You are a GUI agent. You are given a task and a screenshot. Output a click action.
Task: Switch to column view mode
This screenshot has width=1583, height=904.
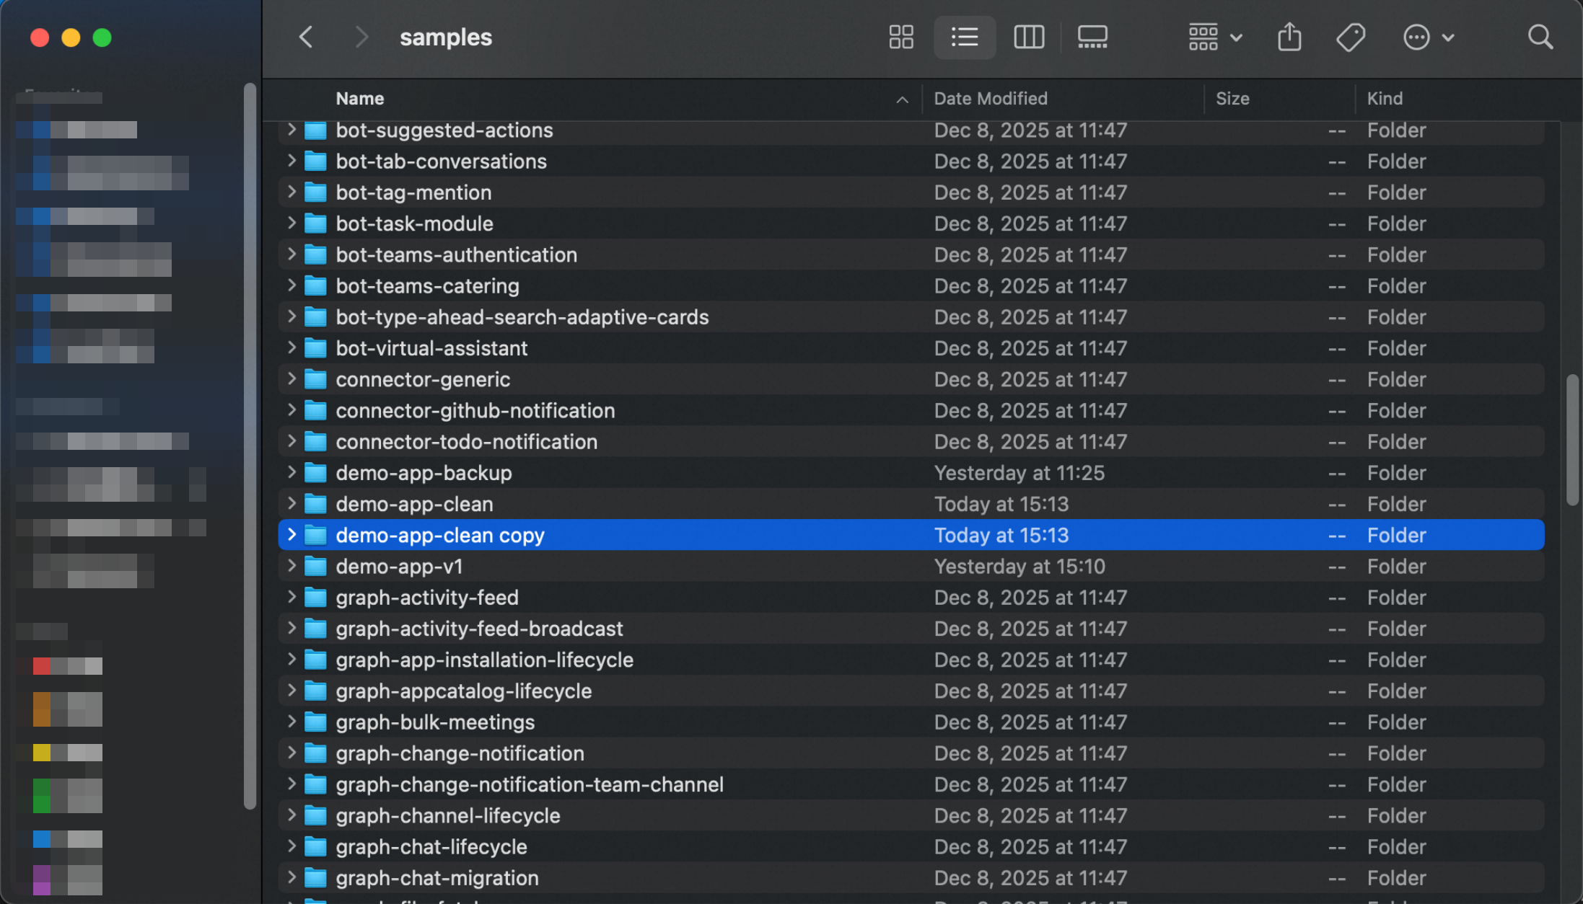[x=1028, y=37]
